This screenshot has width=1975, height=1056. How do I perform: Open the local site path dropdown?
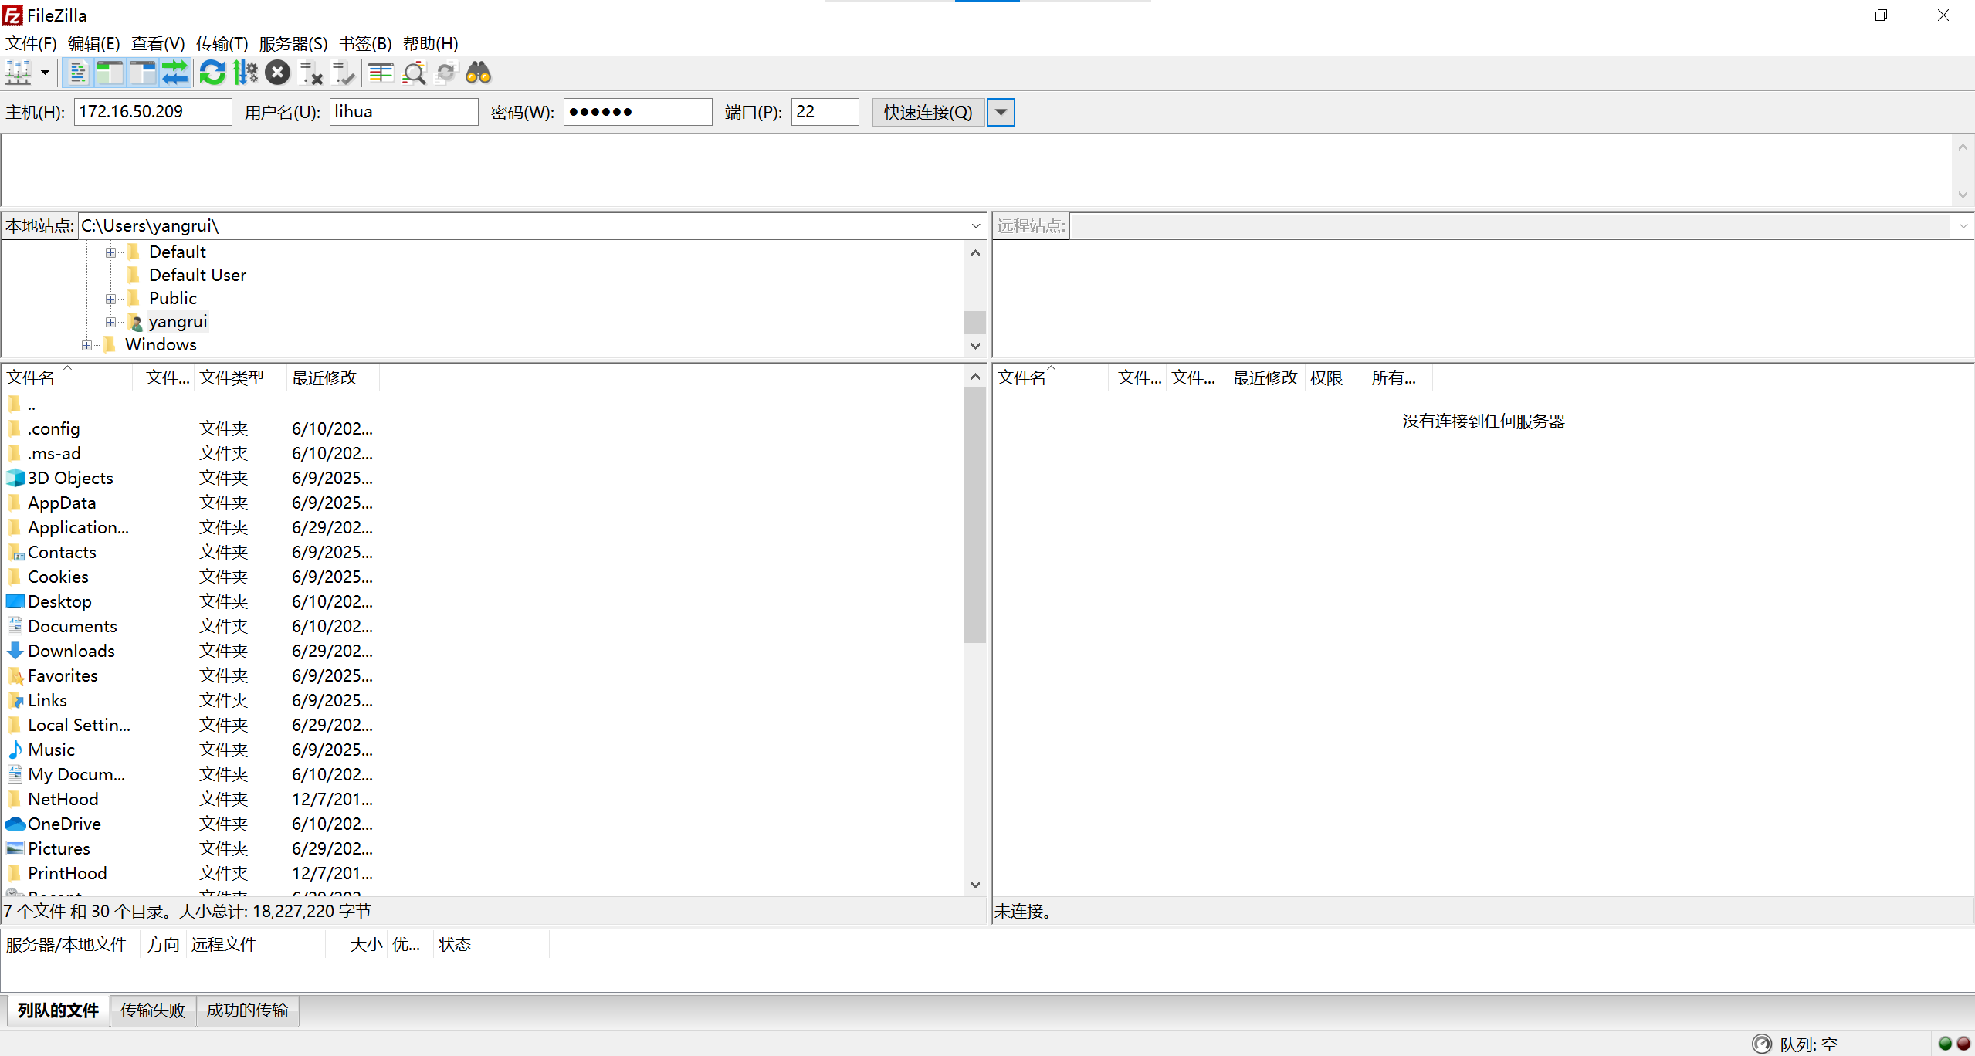click(976, 226)
